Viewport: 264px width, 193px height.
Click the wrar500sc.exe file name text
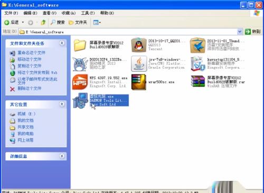(161, 82)
